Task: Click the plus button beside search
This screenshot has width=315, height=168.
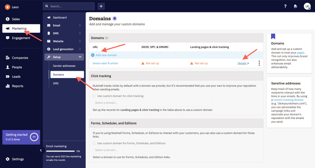Action: [x=101, y=6]
